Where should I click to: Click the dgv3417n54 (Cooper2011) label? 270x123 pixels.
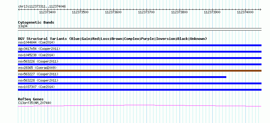point(39,49)
